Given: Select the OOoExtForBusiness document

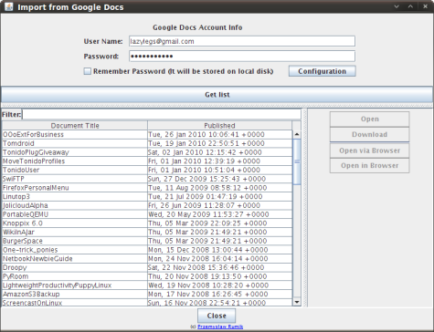Looking at the screenshot, I should [75, 135].
